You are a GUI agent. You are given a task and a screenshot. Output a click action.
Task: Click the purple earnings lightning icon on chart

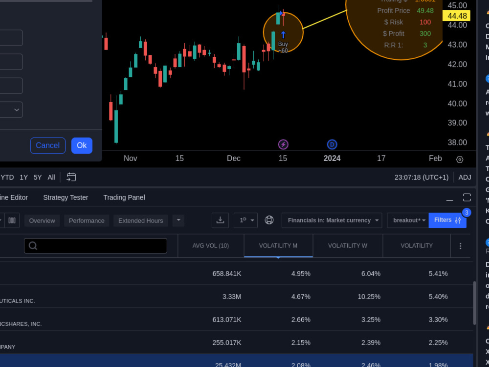point(283,144)
